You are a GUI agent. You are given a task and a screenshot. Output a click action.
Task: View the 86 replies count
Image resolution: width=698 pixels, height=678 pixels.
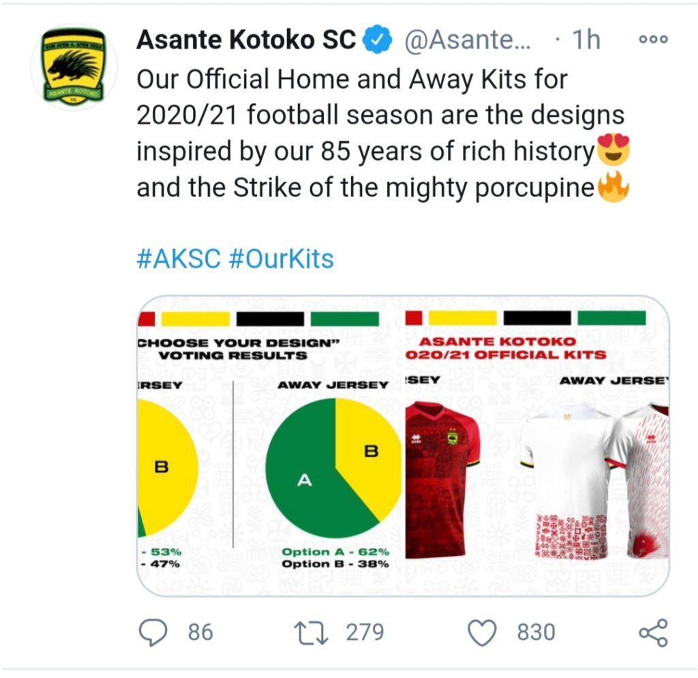pos(200,632)
